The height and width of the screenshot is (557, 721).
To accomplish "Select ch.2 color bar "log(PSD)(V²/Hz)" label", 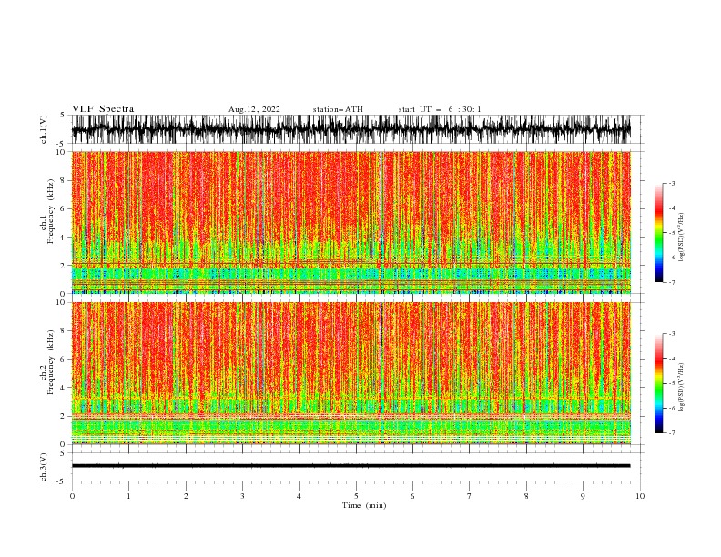I will [x=682, y=388].
